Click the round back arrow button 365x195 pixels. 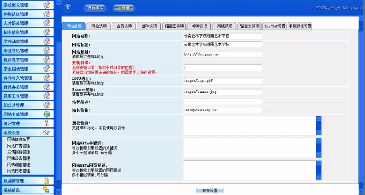[x=68, y=8]
